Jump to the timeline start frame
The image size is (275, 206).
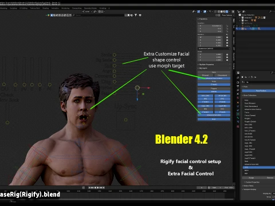click(x=89, y=188)
